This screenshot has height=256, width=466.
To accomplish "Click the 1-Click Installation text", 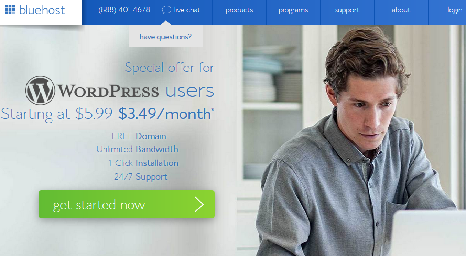I will point(143,163).
